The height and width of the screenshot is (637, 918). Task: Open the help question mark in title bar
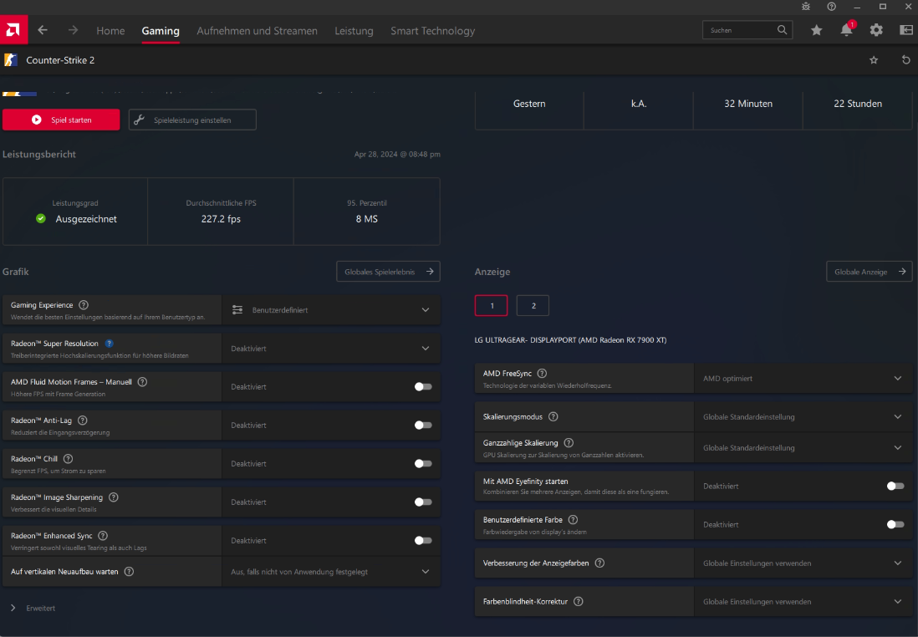pos(831,7)
